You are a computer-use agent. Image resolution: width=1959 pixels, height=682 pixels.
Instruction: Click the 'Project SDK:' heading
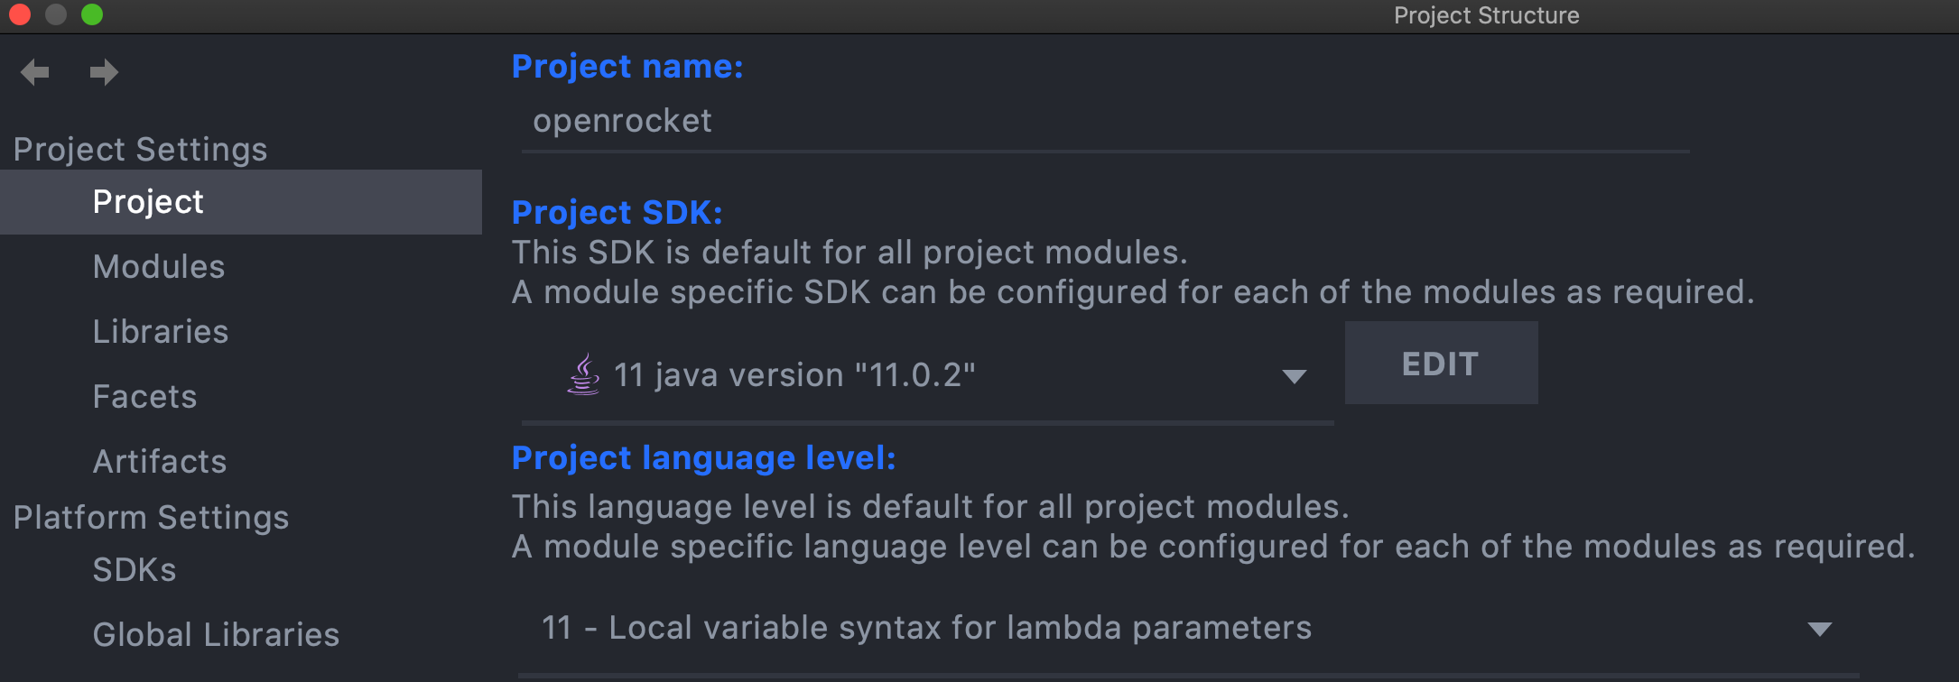click(617, 212)
